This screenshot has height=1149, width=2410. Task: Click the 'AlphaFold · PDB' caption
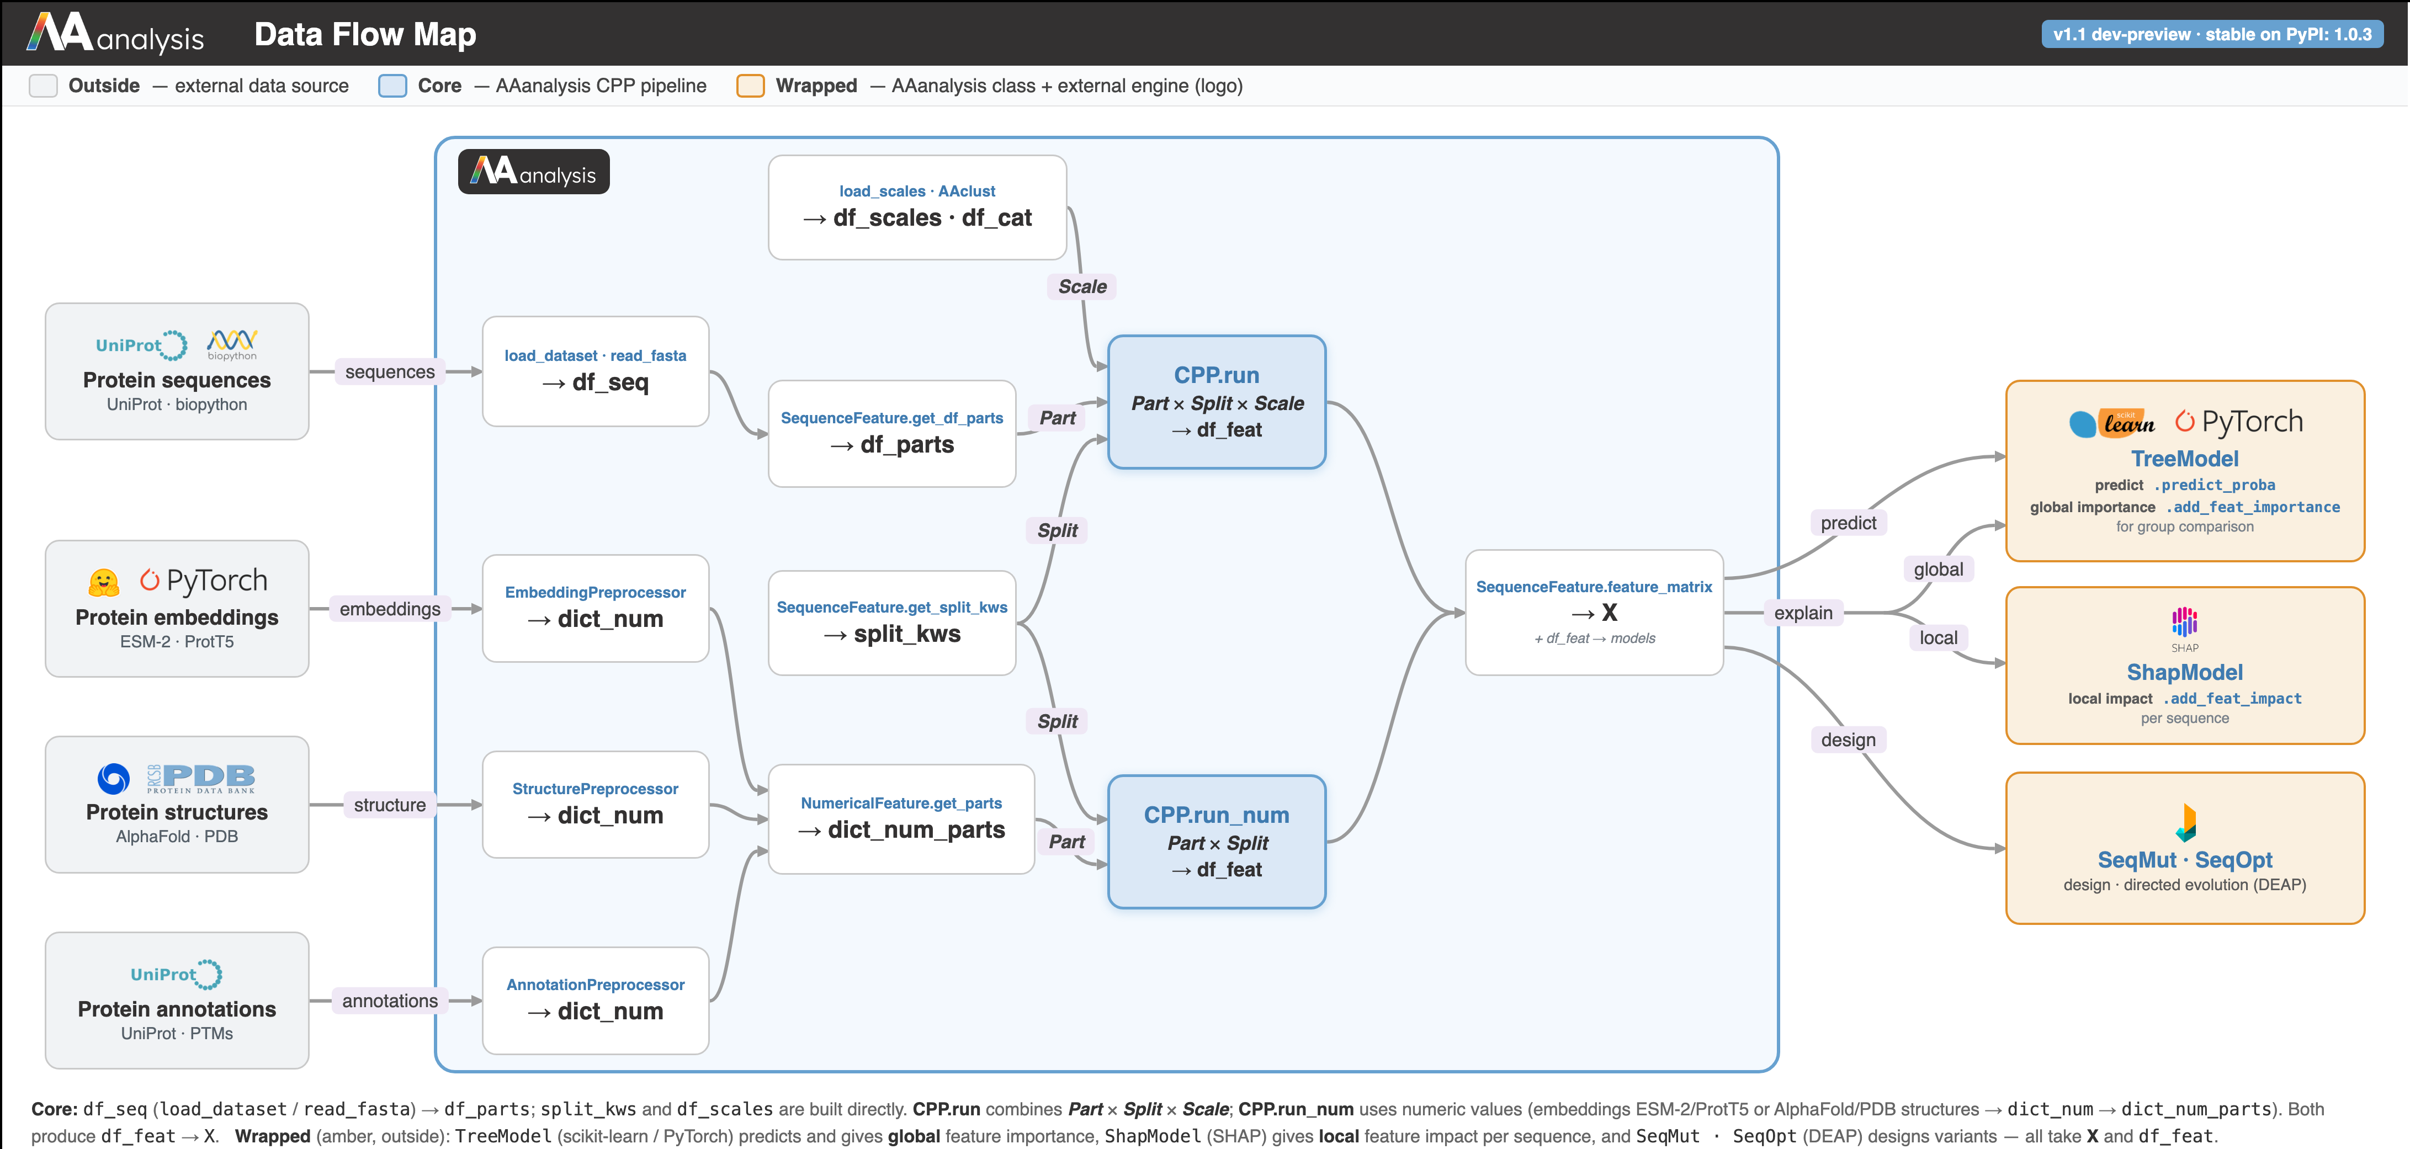click(x=177, y=837)
